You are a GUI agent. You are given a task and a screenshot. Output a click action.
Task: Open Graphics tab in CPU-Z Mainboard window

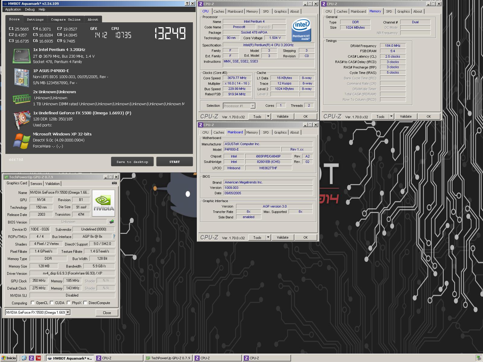pyautogui.click(x=280, y=132)
